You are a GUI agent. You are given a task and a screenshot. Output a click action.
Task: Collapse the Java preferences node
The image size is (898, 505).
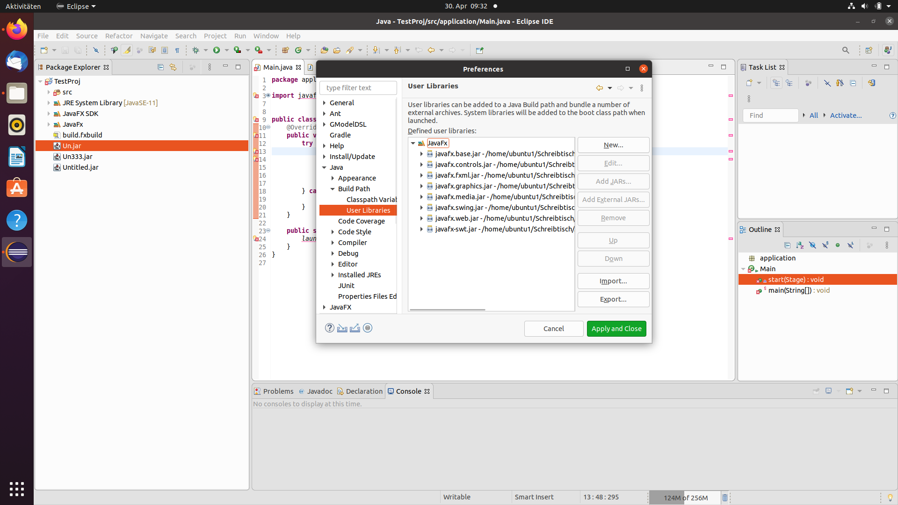(x=324, y=167)
